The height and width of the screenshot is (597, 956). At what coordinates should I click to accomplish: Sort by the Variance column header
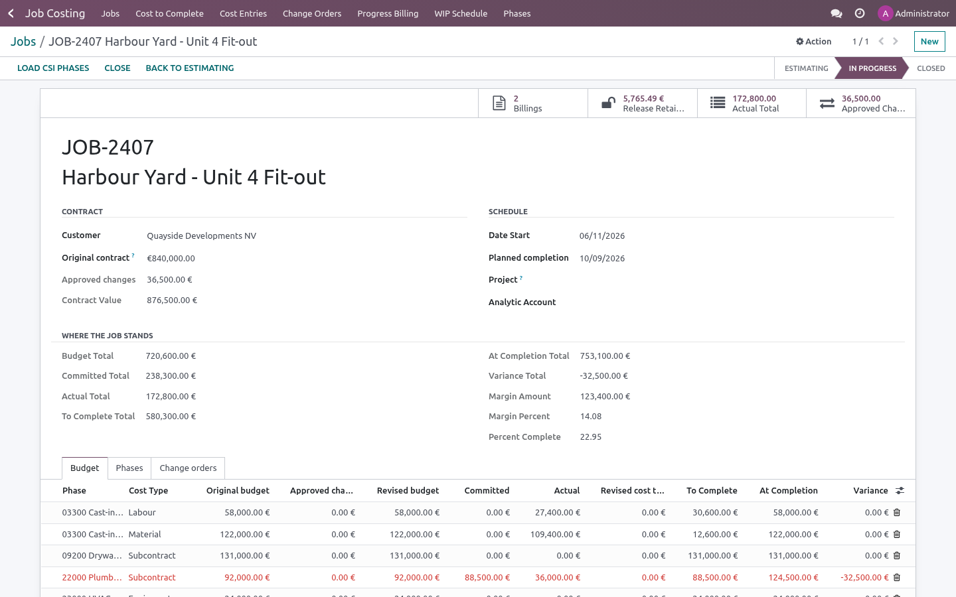tap(870, 491)
